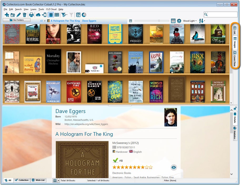Click the pencil edit book icon
Screen dimensions: 242x185
[19, 15]
